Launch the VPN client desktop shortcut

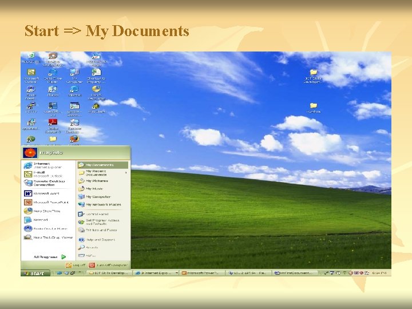pos(96,108)
